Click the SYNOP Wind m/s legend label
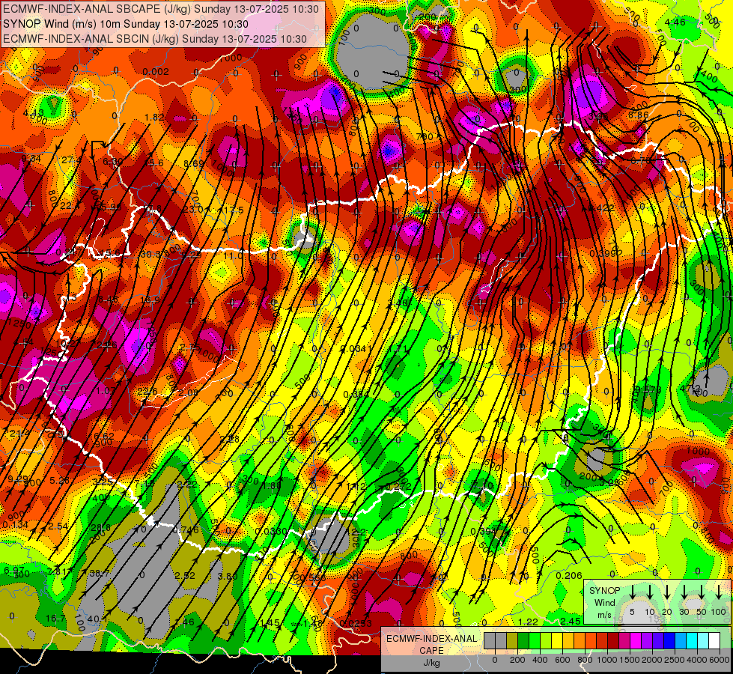 [x=604, y=603]
